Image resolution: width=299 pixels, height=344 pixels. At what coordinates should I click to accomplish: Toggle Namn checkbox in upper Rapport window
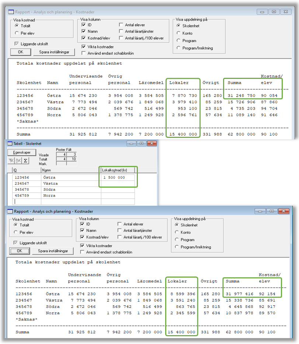84,31
